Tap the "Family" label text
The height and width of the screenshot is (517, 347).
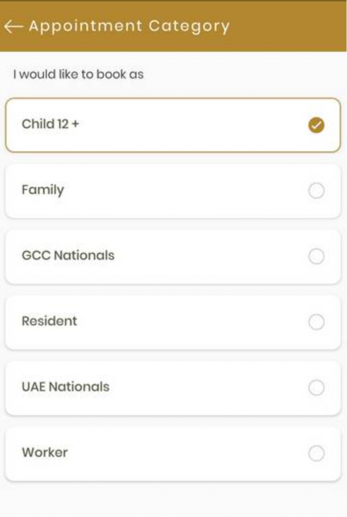(43, 190)
